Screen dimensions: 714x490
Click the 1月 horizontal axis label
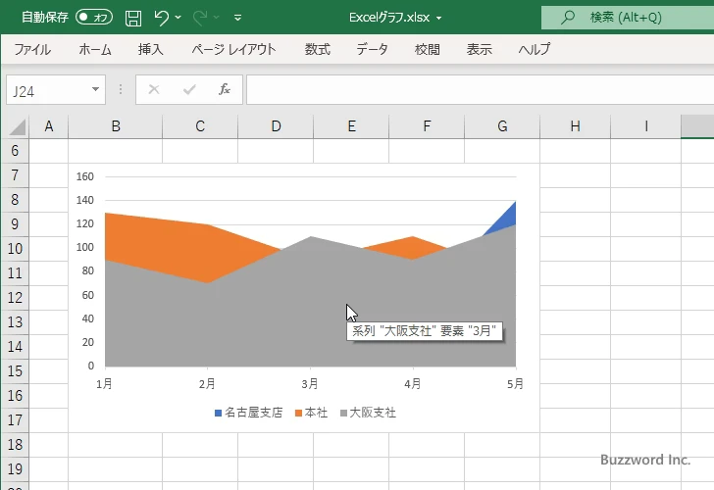pyautogui.click(x=104, y=384)
